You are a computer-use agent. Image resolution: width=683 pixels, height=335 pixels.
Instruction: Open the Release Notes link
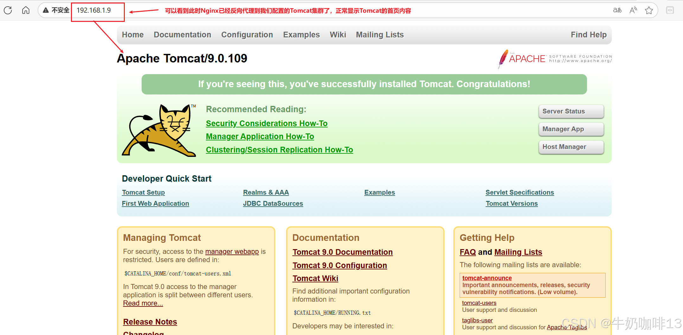150,322
